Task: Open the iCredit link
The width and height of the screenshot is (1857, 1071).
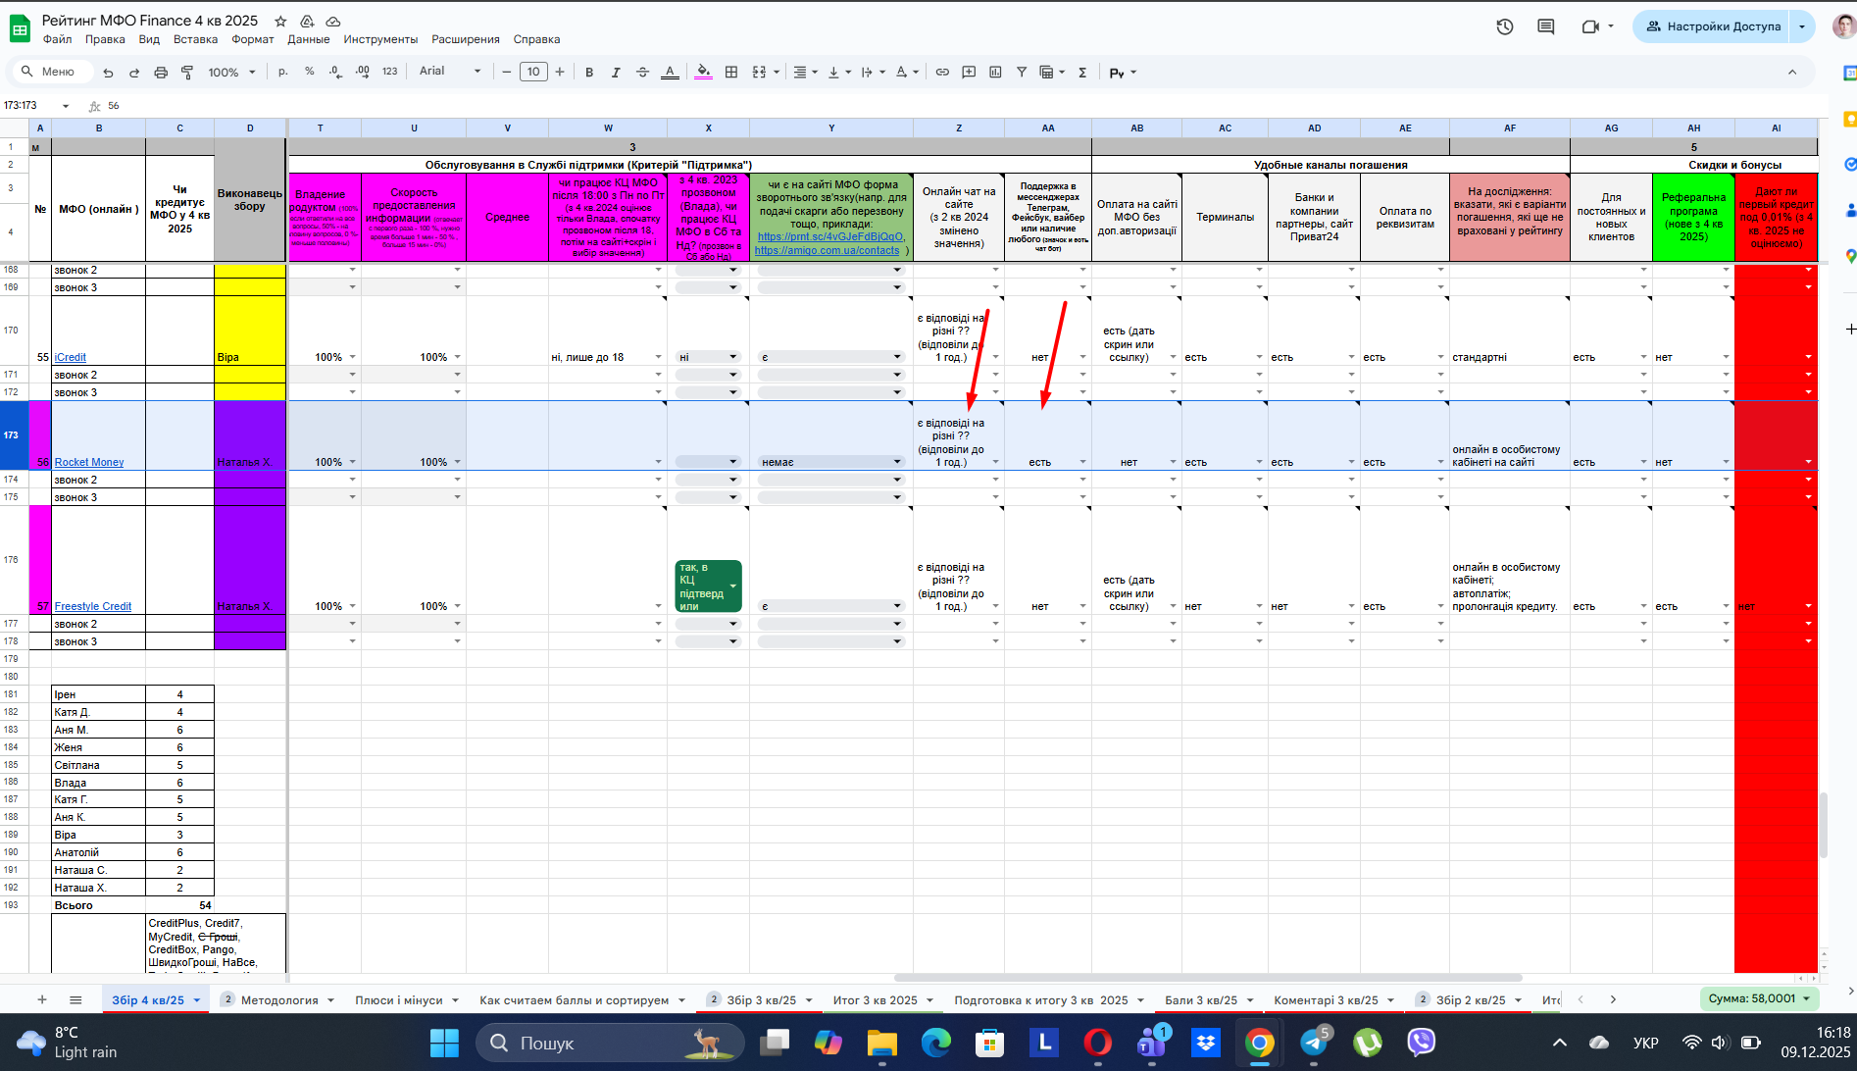Action: click(x=71, y=357)
